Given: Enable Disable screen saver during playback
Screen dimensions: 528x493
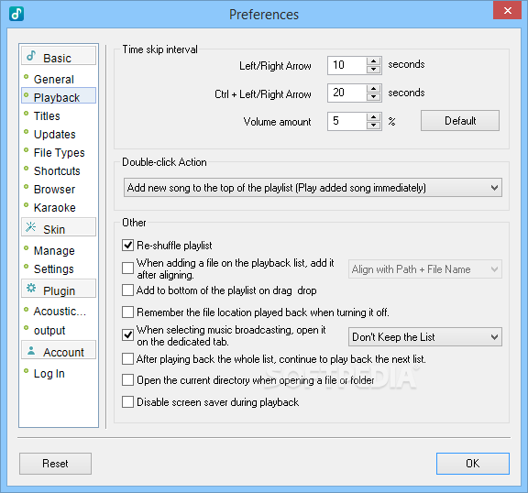Looking at the screenshot, I should pyautogui.click(x=128, y=401).
